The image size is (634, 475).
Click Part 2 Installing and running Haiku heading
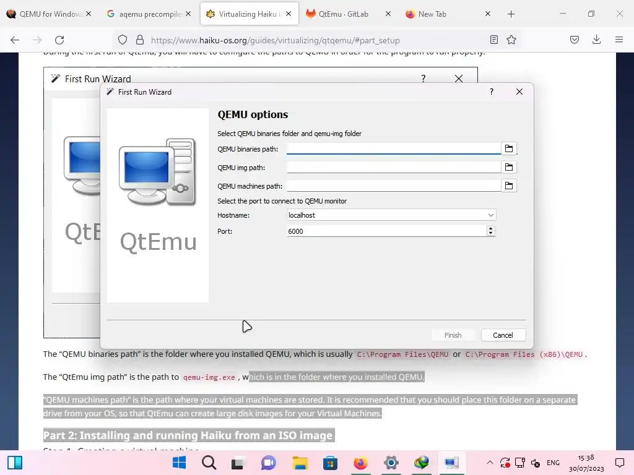click(188, 435)
